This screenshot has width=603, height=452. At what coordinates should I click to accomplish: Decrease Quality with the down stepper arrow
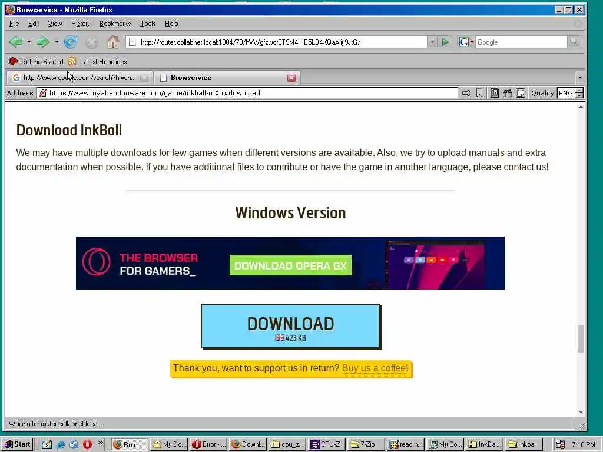pyautogui.click(x=579, y=96)
